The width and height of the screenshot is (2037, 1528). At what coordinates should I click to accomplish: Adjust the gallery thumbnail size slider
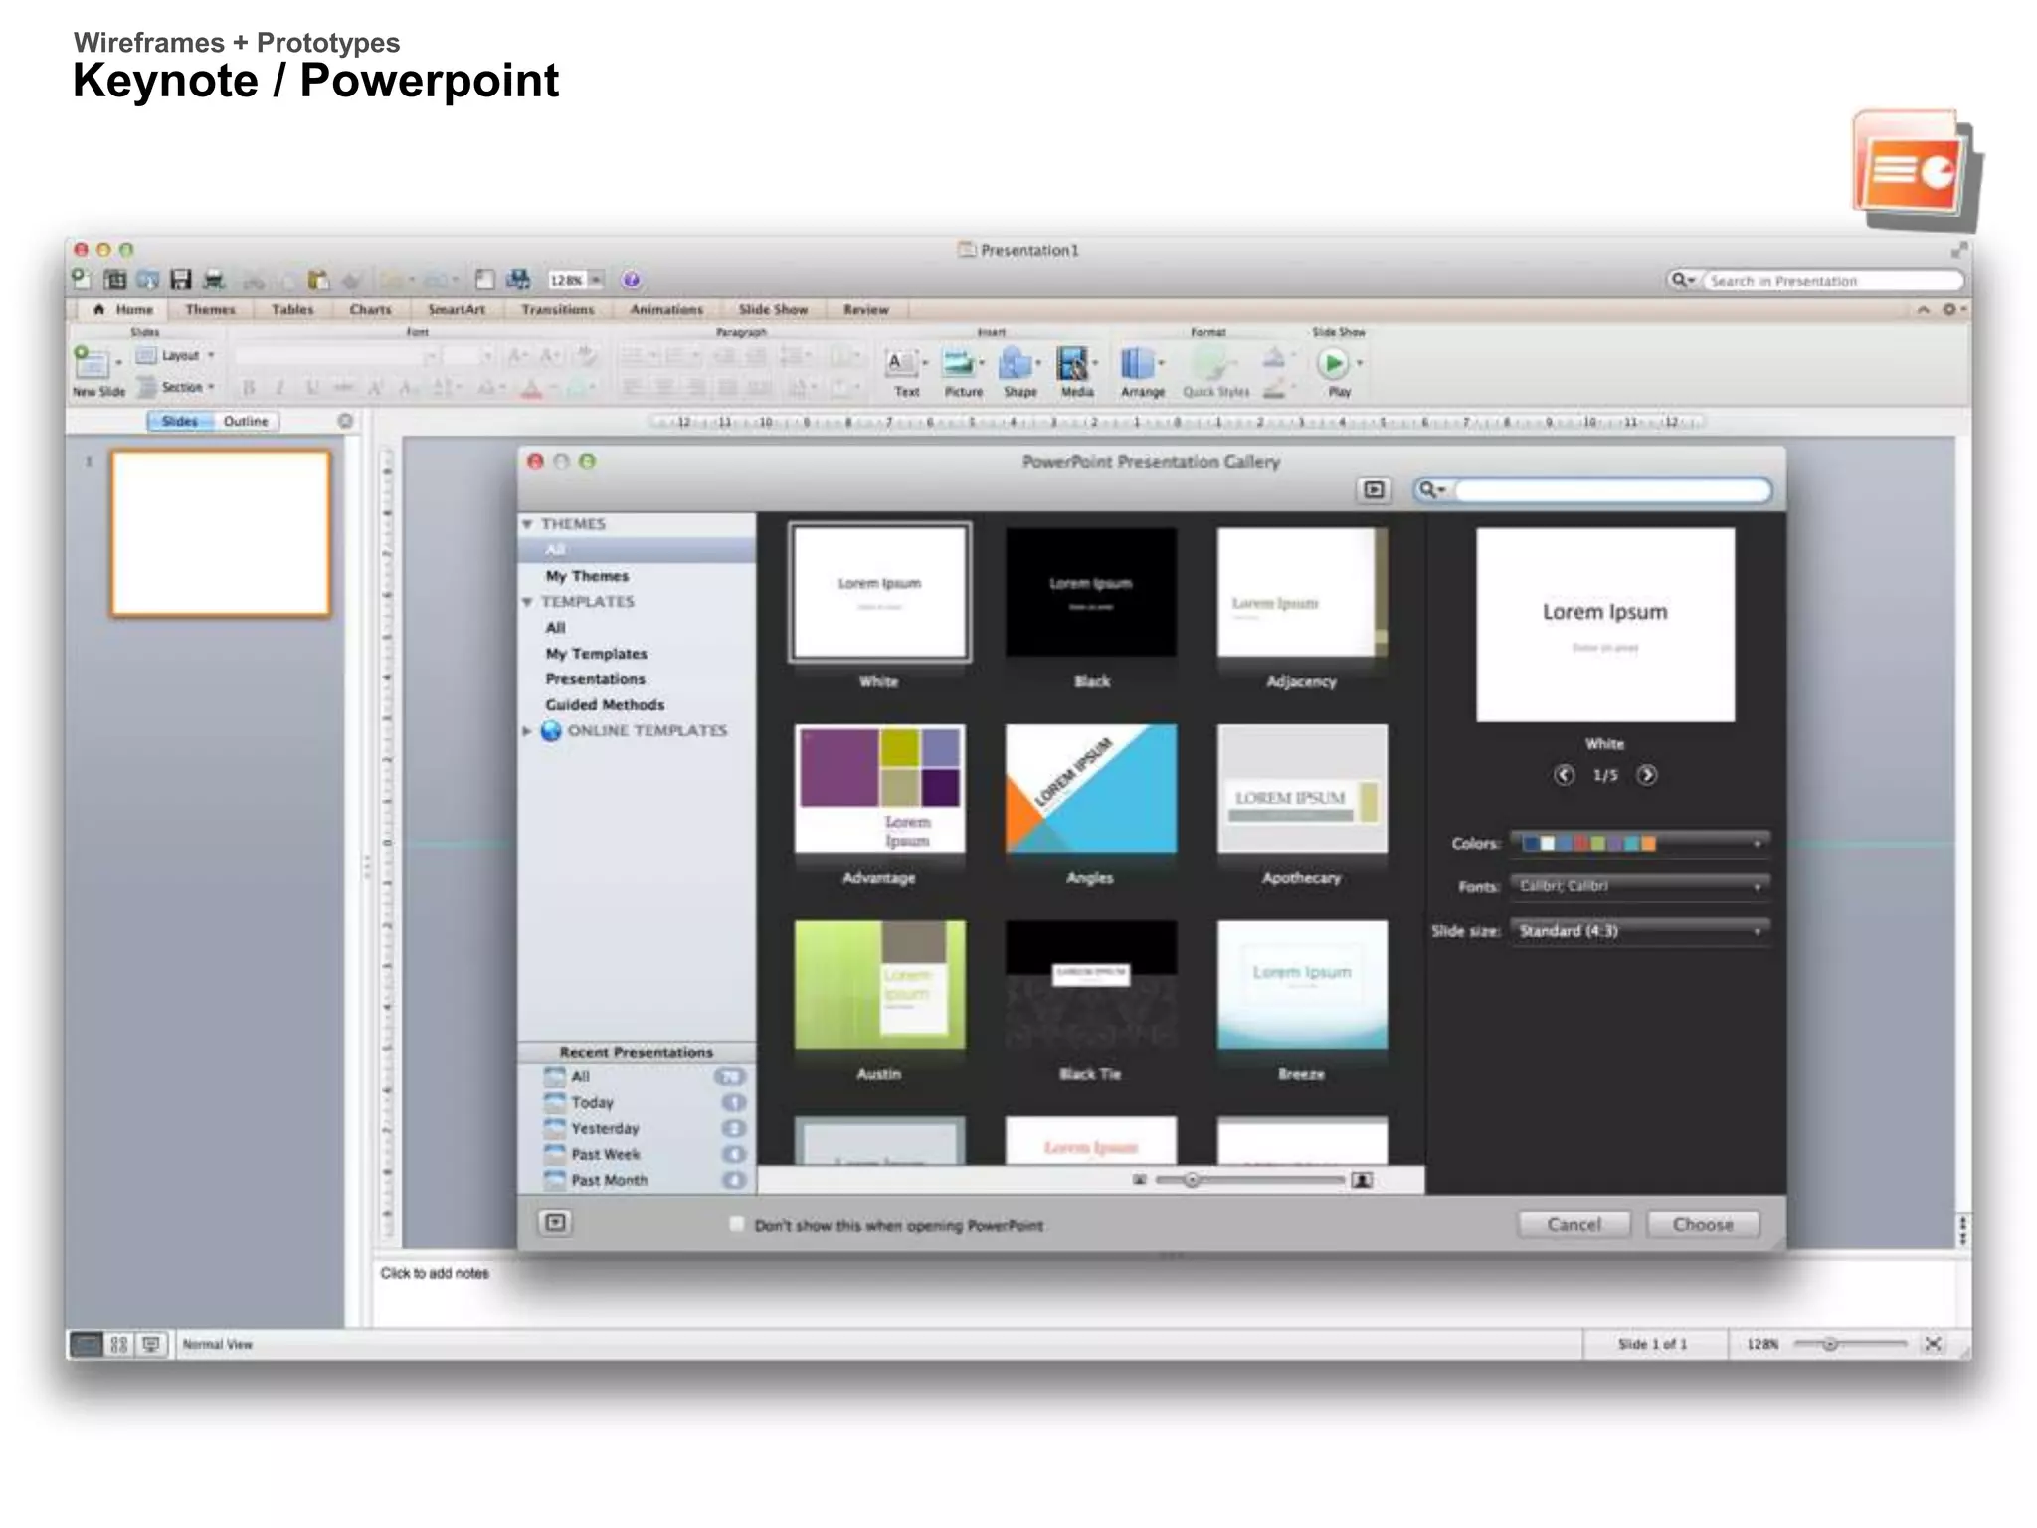(x=1192, y=1180)
